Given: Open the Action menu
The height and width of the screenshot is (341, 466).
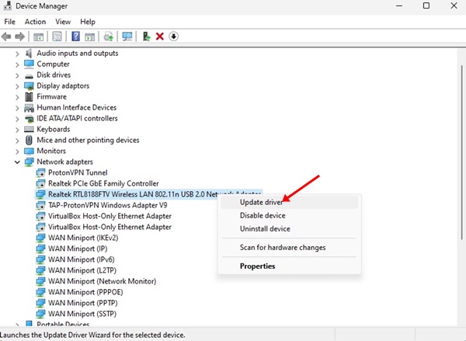Looking at the screenshot, I should pyautogui.click(x=35, y=22).
